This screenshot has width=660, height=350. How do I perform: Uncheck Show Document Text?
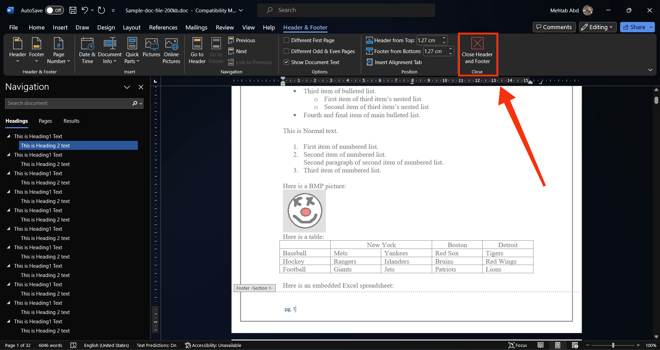coord(286,62)
